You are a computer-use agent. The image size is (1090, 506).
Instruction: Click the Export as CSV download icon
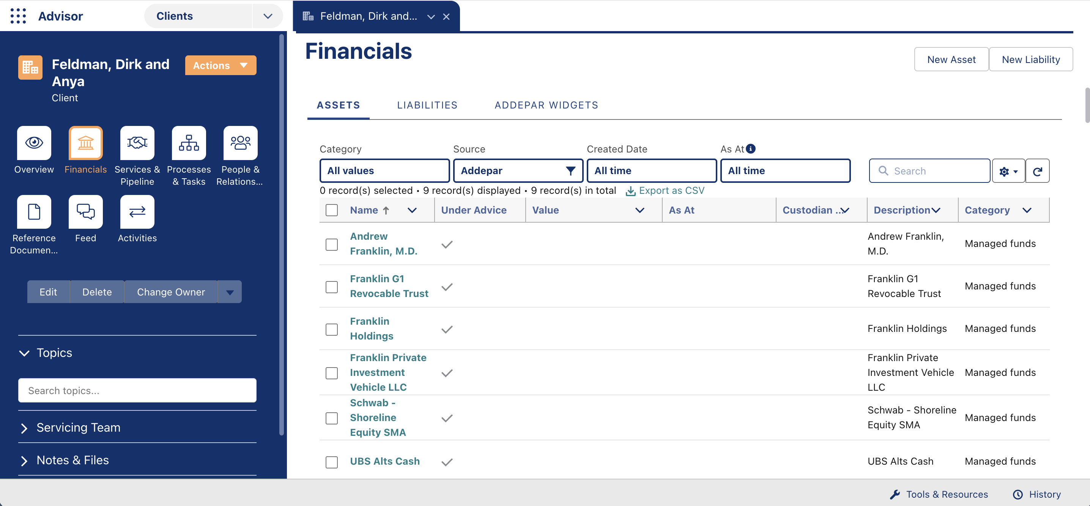(x=630, y=191)
